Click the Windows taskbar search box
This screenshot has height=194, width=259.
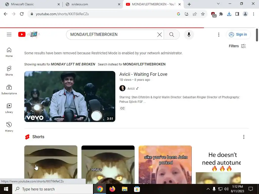coord(53,189)
